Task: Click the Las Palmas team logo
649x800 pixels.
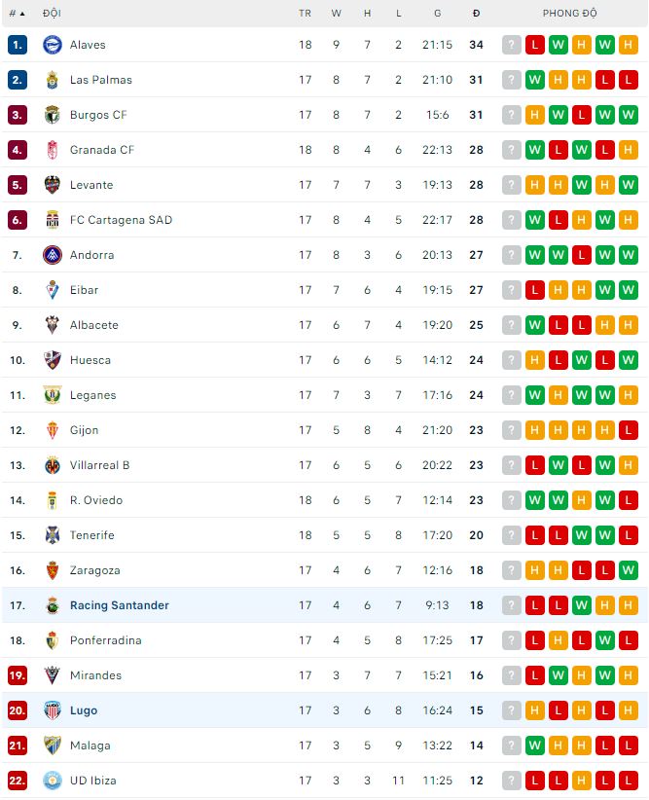Action: coord(53,80)
